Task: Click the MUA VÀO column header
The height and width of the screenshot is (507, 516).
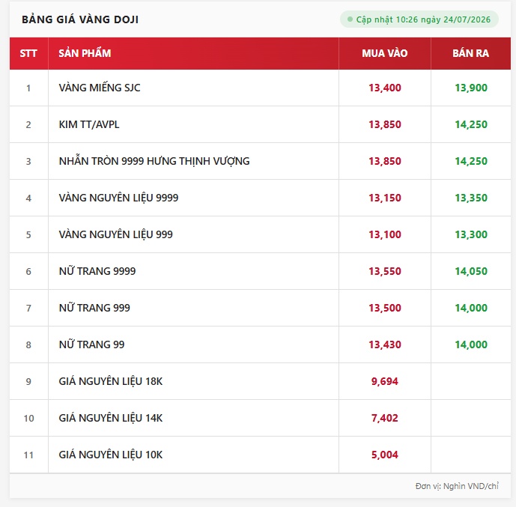Action: click(x=385, y=53)
